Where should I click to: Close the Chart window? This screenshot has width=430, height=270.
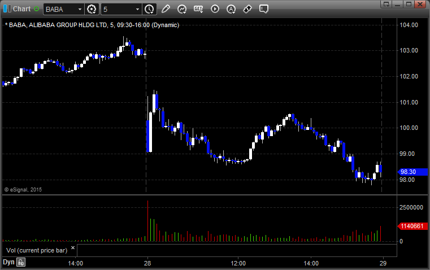click(x=420, y=4)
